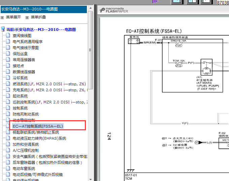Click document icon next to 常用连接器表
The image size is (229, 181).
click(8, 59)
